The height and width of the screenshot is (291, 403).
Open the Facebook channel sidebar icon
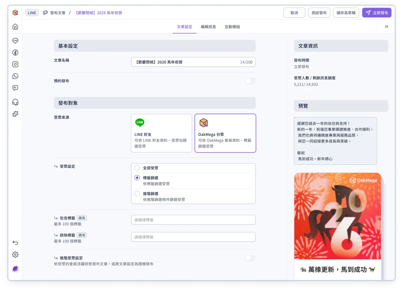click(x=15, y=52)
